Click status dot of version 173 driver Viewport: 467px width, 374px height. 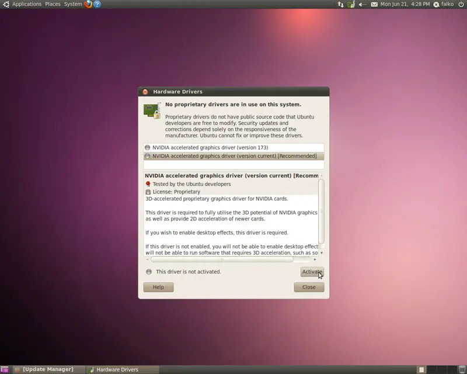click(x=148, y=148)
